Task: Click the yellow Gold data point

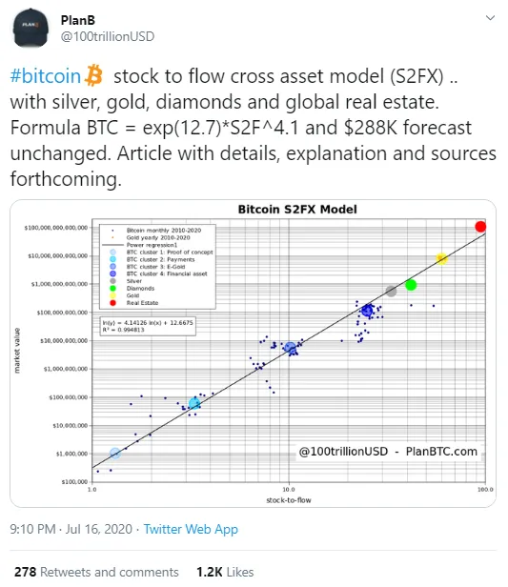Action: 441,258
